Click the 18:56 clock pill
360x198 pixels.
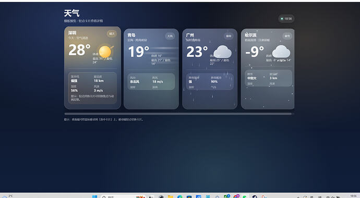(286, 19)
